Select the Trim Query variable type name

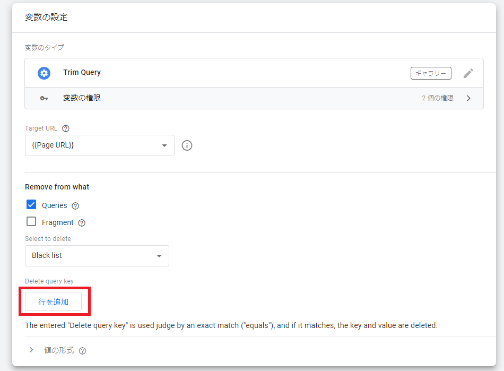click(x=82, y=73)
